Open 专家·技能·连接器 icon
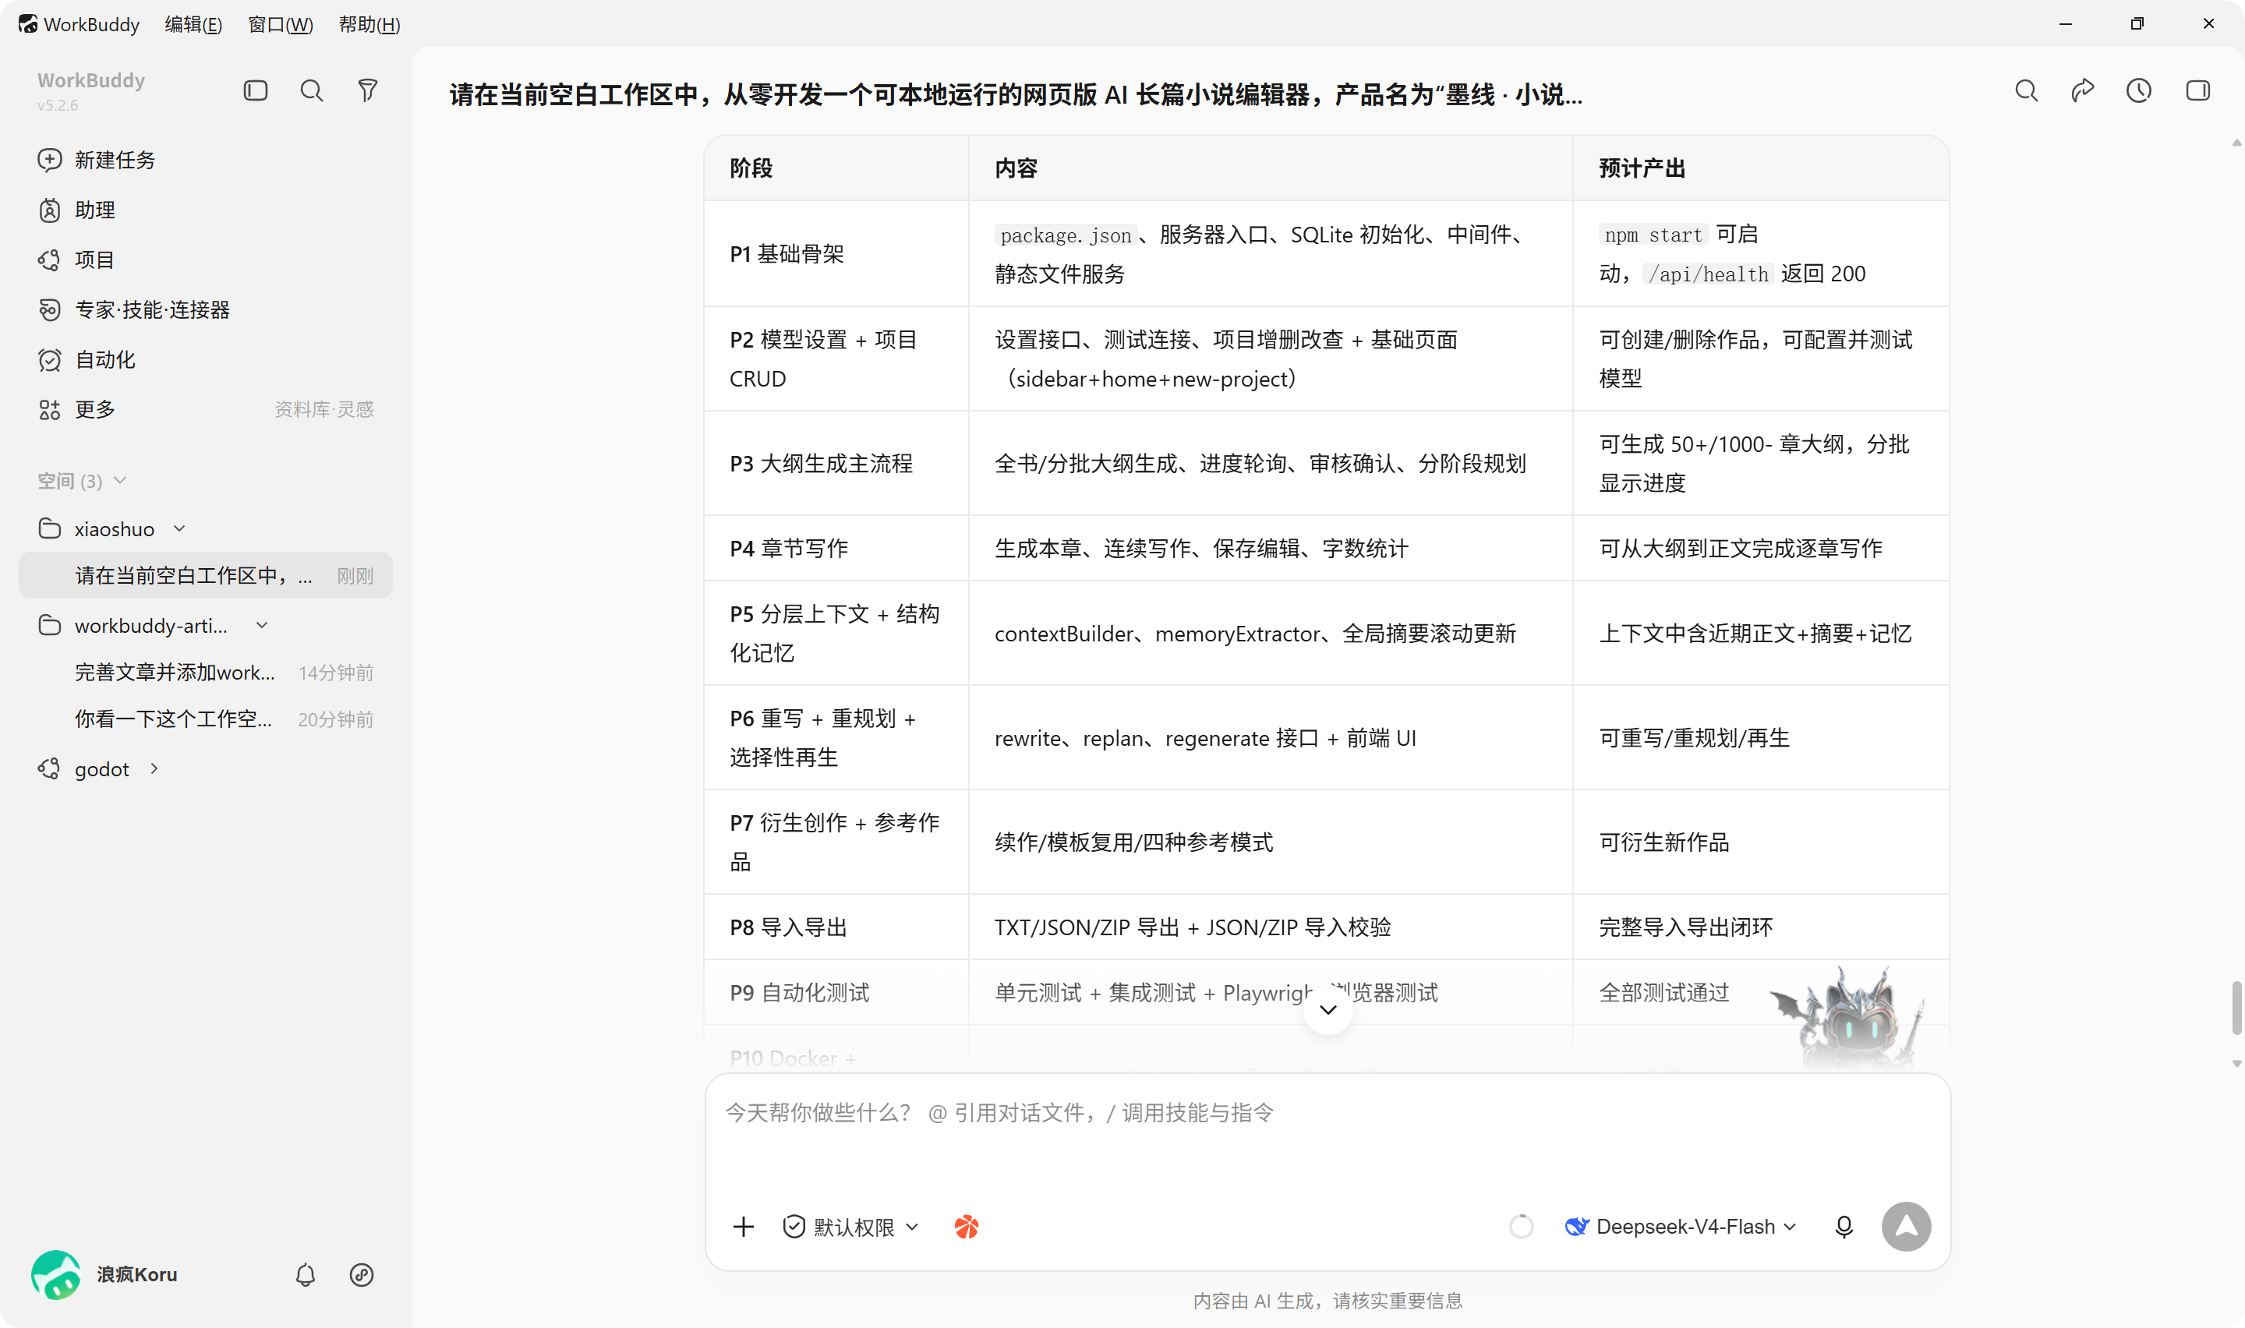2245x1328 pixels. [49, 309]
